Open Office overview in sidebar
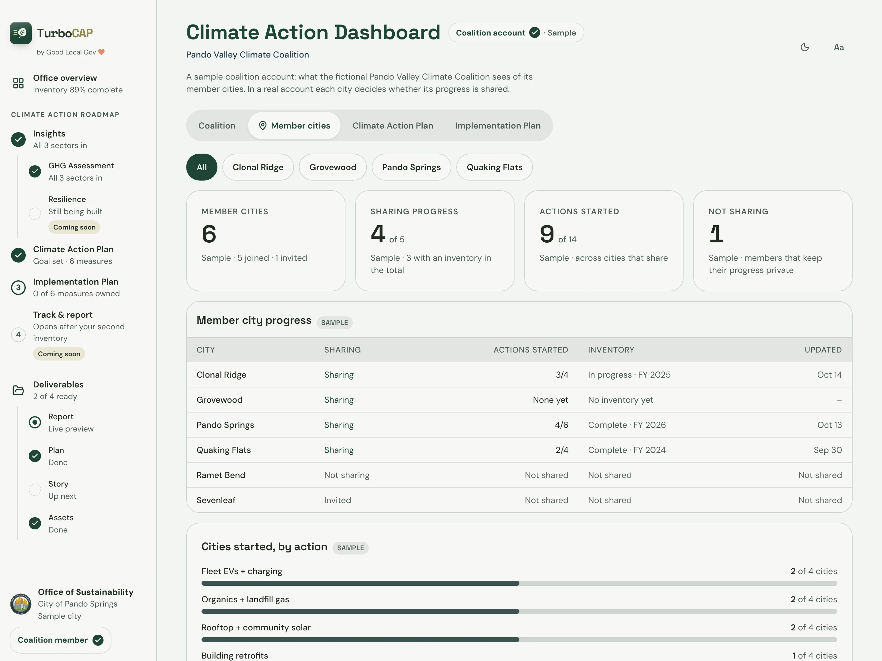Screen dimensions: 882x661 [x=78, y=84]
